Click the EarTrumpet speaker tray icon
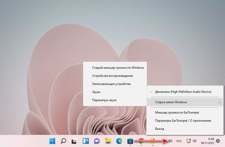Screen dimensions: 225x147 pos(170,141)
